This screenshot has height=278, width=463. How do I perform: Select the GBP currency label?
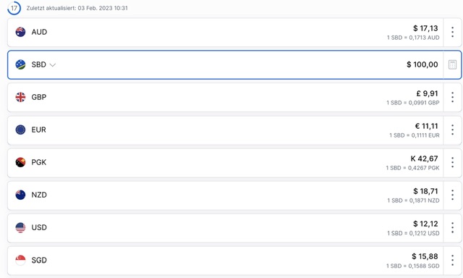pyautogui.click(x=39, y=97)
